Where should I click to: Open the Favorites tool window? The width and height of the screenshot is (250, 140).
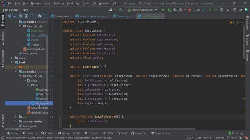3,121
